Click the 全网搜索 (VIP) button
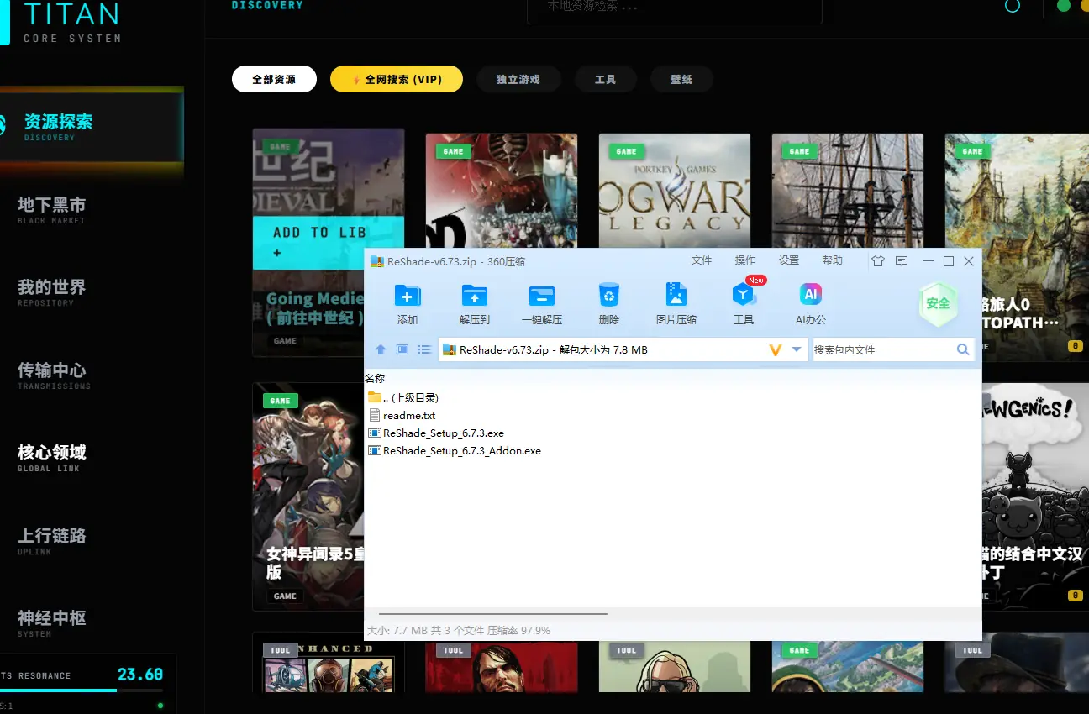Image resolution: width=1089 pixels, height=714 pixels. click(396, 78)
